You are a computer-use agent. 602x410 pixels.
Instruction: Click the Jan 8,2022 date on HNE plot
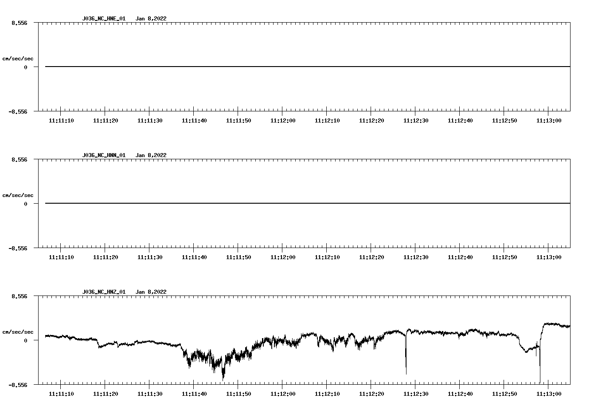point(151,19)
